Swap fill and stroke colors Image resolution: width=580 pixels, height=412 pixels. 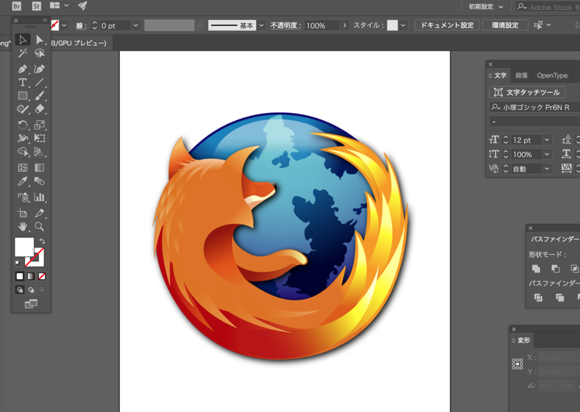42,241
